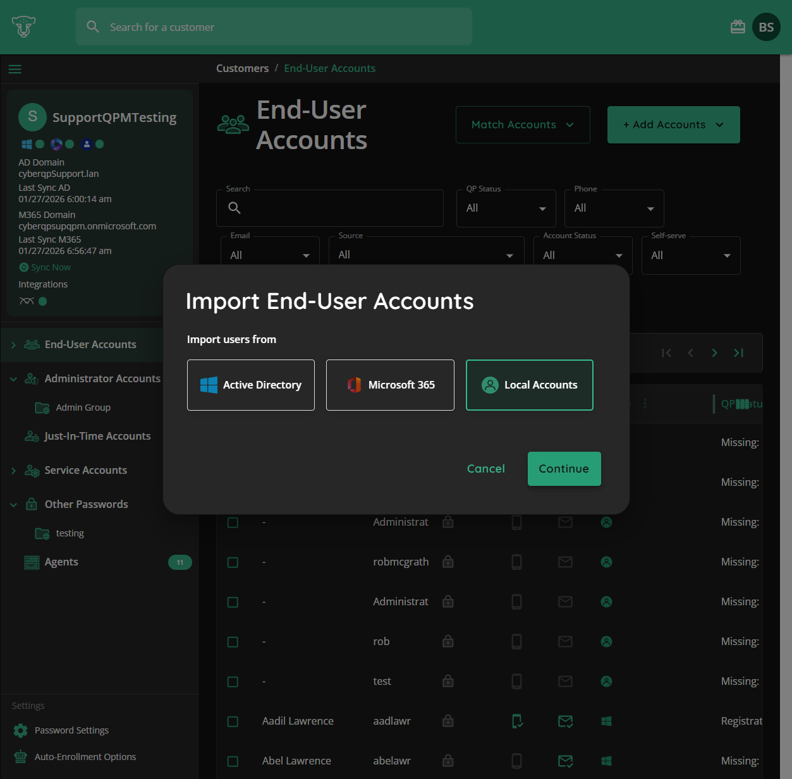Click the customer search field in header

(x=274, y=27)
